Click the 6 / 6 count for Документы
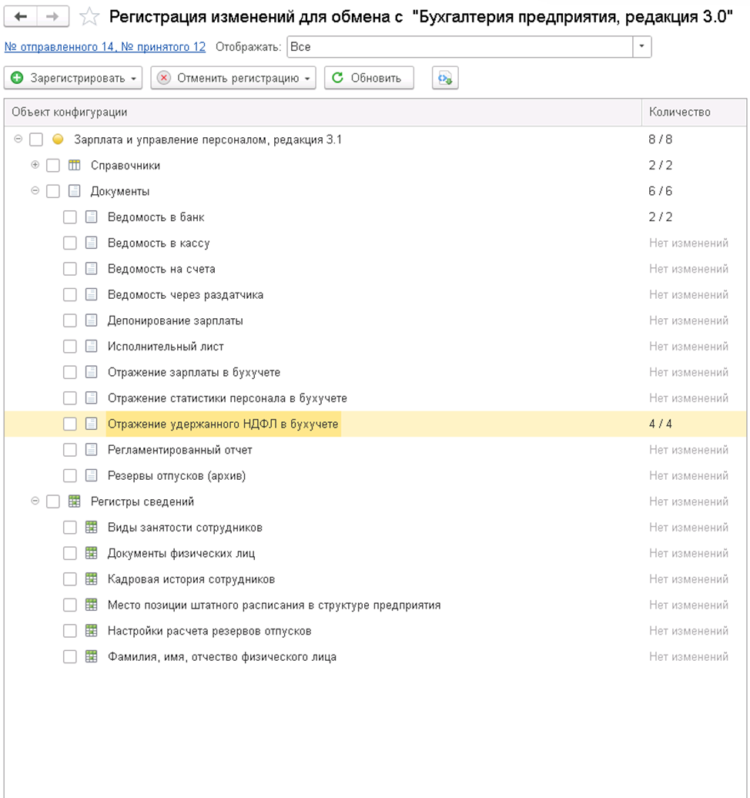The image size is (750, 798). coord(661,191)
